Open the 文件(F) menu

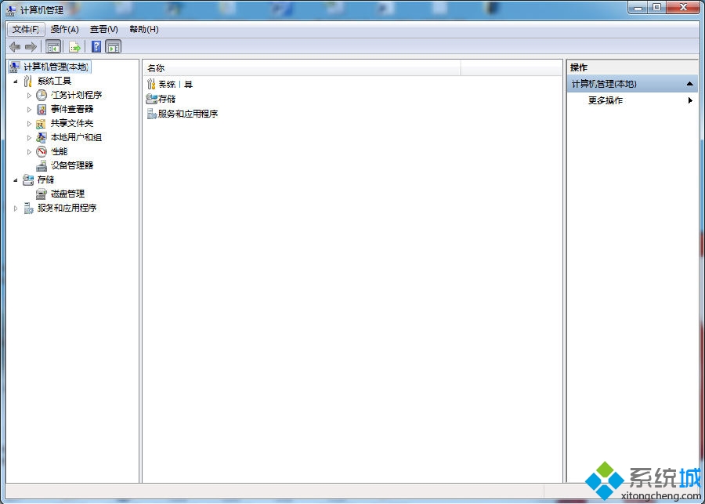[x=26, y=29]
